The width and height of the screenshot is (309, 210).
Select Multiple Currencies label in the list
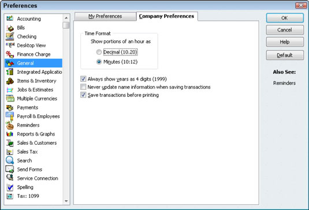tap(37, 99)
